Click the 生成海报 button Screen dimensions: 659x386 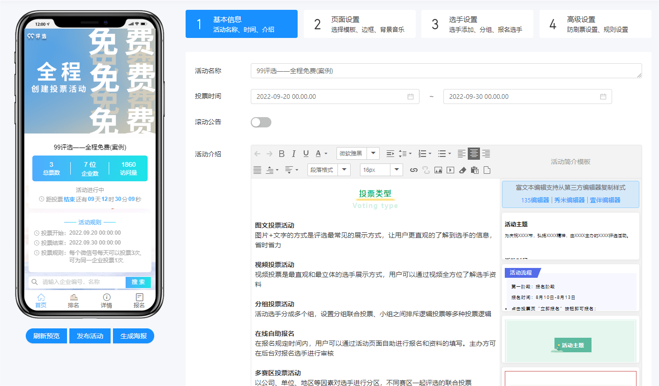(x=134, y=336)
